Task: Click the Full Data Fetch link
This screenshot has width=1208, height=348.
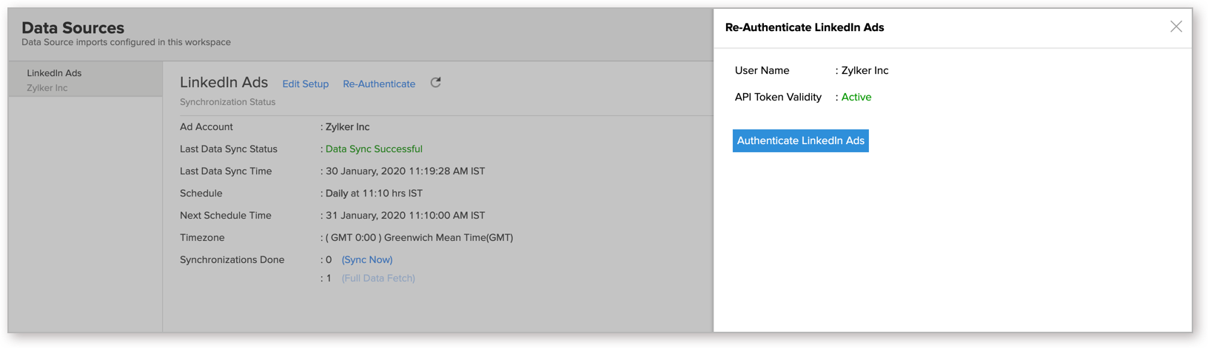Action: tap(378, 279)
